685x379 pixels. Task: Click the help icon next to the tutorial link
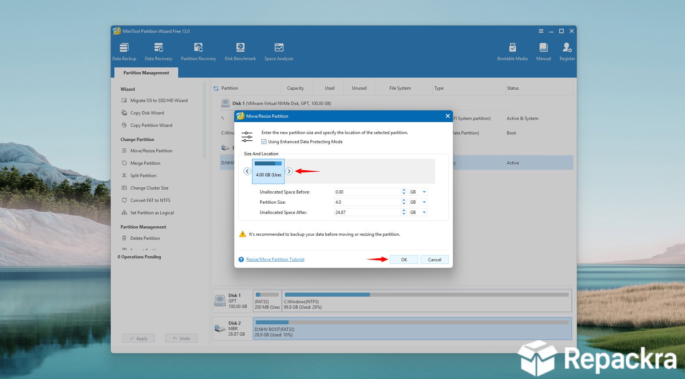pyautogui.click(x=241, y=259)
